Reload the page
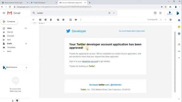The height and width of the screenshot is (102, 182). [10, 7]
